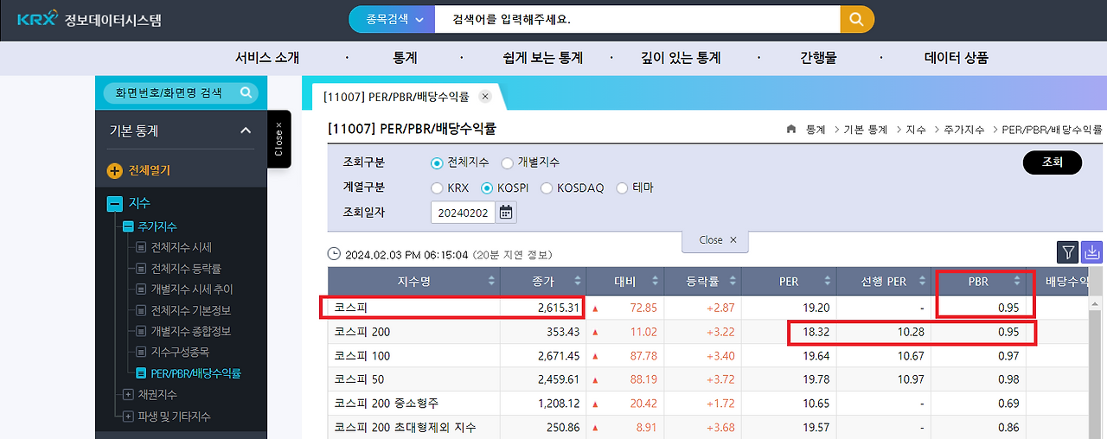The height and width of the screenshot is (439, 1107).
Task: Collapse the 지수 minus icon
Action: 114,204
